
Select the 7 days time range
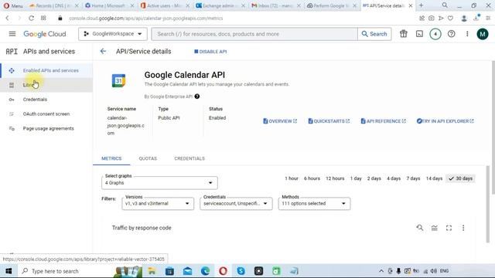pos(413,178)
